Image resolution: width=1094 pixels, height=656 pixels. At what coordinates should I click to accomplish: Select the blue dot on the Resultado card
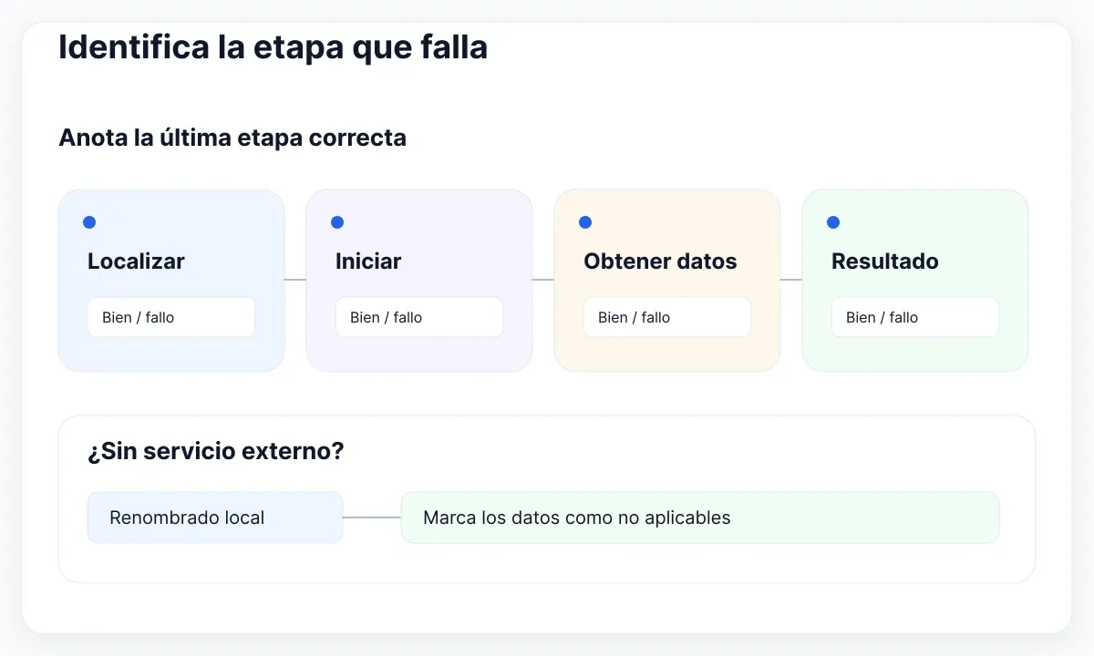(833, 222)
